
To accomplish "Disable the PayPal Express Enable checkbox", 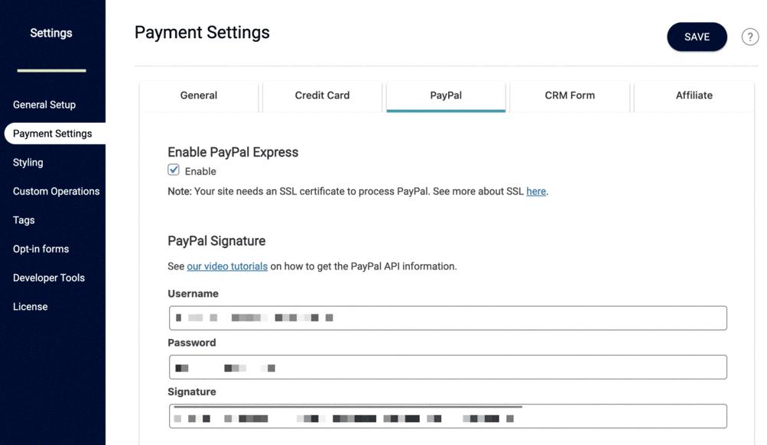I will pyautogui.click(x=174, y=169).
